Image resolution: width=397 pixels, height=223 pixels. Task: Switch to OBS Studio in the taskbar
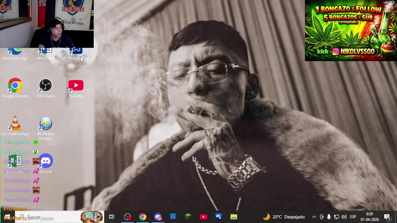(127, 217)
